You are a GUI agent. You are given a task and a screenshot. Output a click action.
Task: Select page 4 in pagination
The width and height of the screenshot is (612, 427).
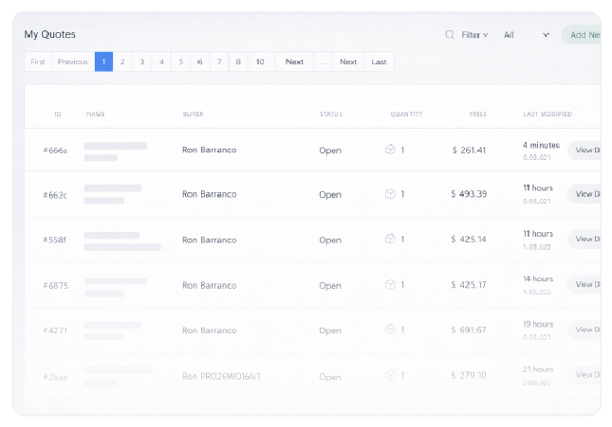click(x=161, y=62)
